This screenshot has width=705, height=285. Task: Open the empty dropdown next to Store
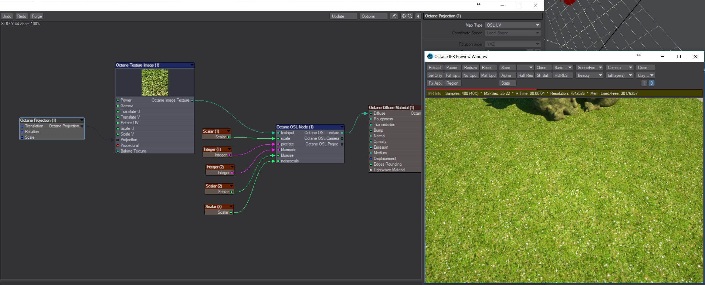click(x=525, y=68)
